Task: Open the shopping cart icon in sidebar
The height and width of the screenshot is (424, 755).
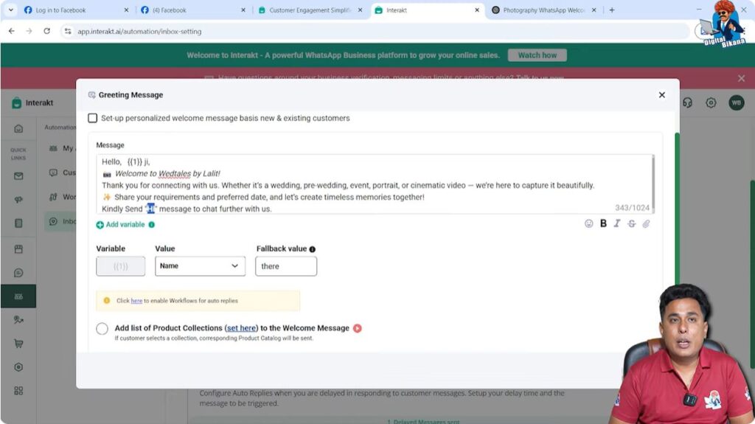Action: coord(18,344)
